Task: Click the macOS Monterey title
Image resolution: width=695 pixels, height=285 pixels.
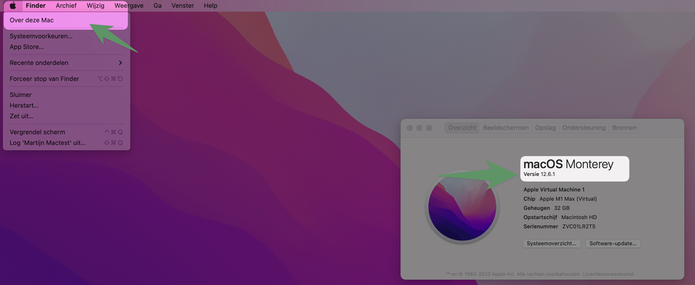Action: tap(569, 165)
